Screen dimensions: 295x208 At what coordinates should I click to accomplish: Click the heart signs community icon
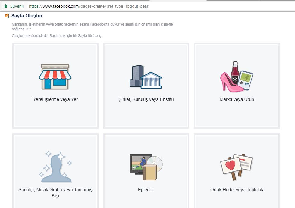pos(237,167)
